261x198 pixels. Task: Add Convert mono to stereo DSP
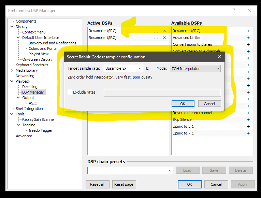coord(248,45)
